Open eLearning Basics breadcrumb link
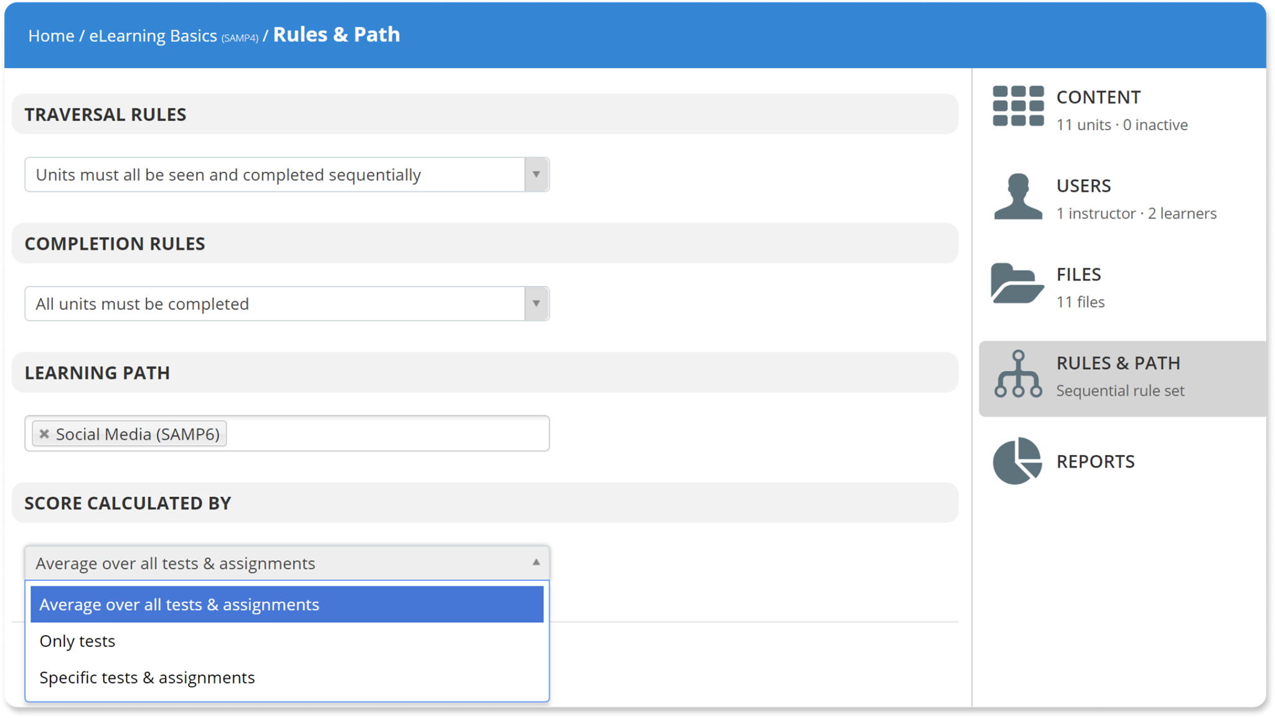Screen dimensions: 1275x718 coord(151,35)
